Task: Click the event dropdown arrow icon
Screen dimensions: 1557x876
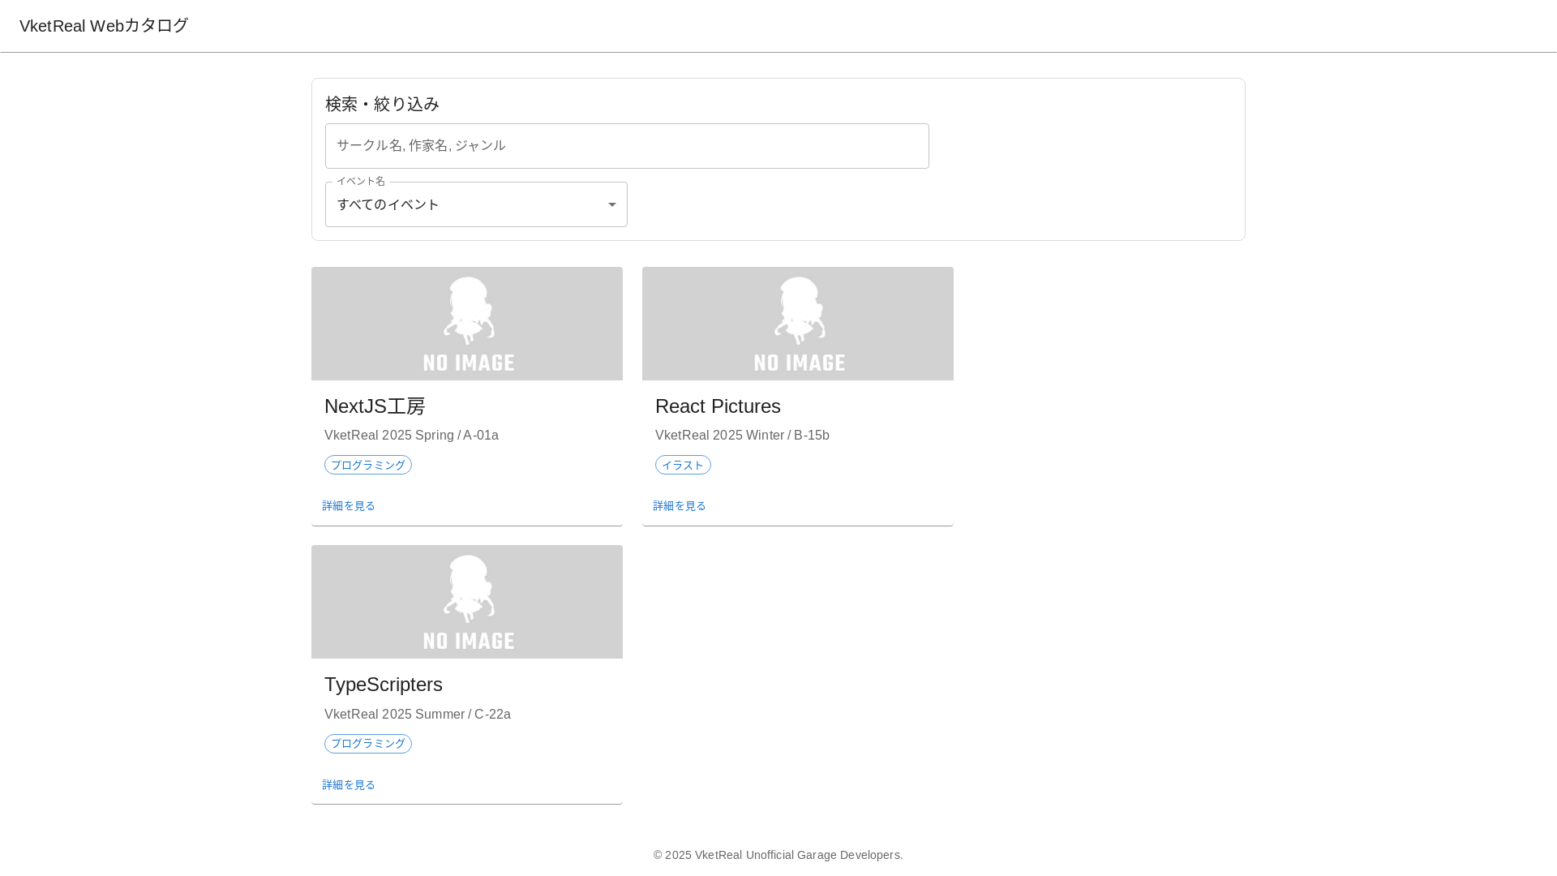Action: (x=612, y=205)
